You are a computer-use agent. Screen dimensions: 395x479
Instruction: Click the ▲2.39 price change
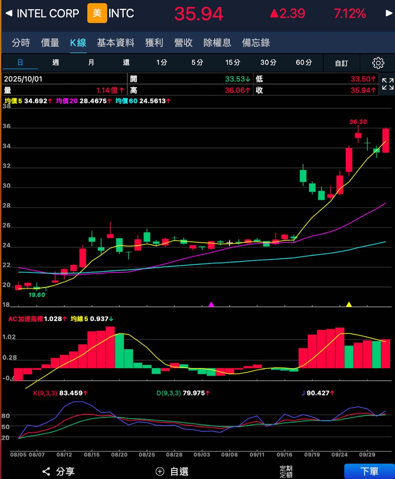pyautogui.click(x=287, y=14)
